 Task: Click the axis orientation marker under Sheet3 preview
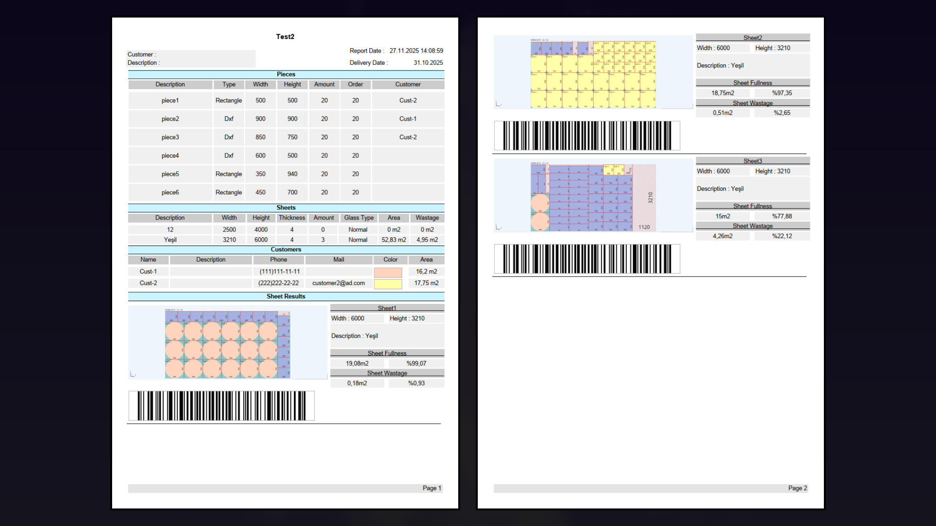497,226
